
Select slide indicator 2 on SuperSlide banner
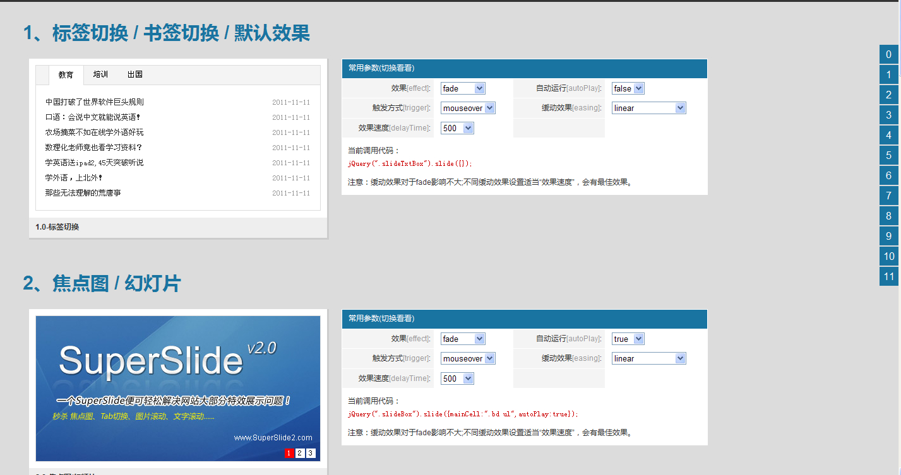click(300, 453)
